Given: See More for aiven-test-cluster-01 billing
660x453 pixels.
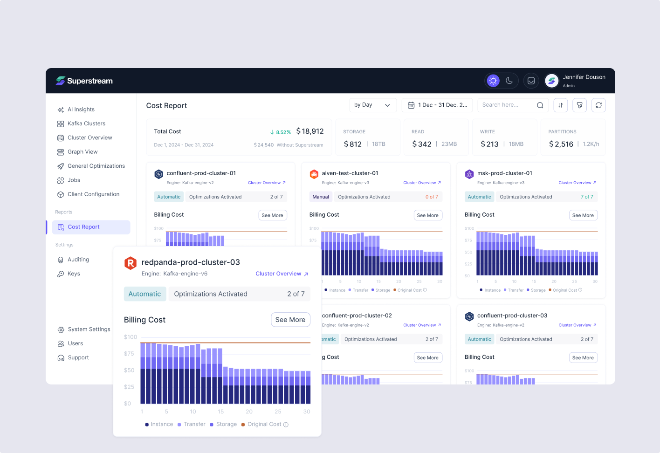Looking at the screenshot, I should [428, 215].
